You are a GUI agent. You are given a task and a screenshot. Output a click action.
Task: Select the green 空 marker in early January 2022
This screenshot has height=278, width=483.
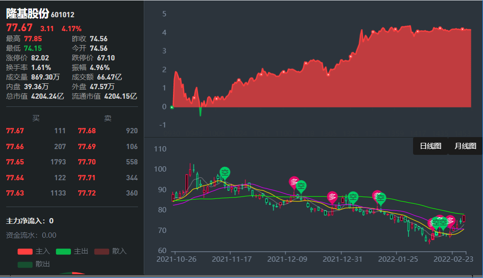pos(353,197)
